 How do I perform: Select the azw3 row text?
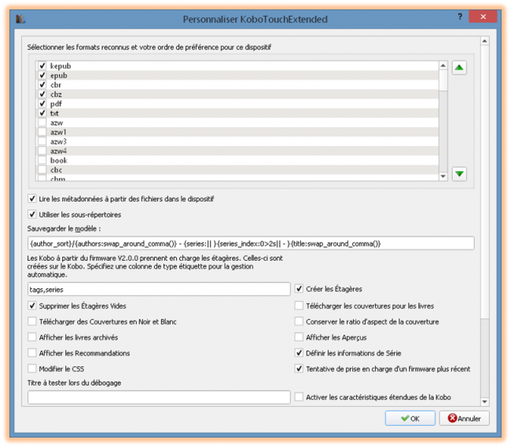coord(58,141)
